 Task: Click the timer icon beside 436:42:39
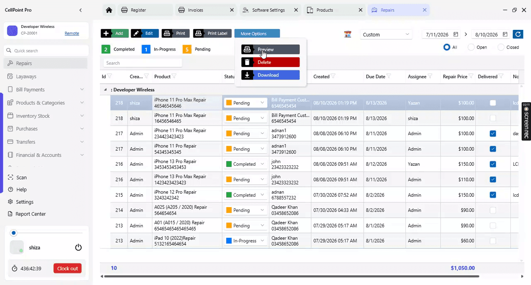(15, 268)
